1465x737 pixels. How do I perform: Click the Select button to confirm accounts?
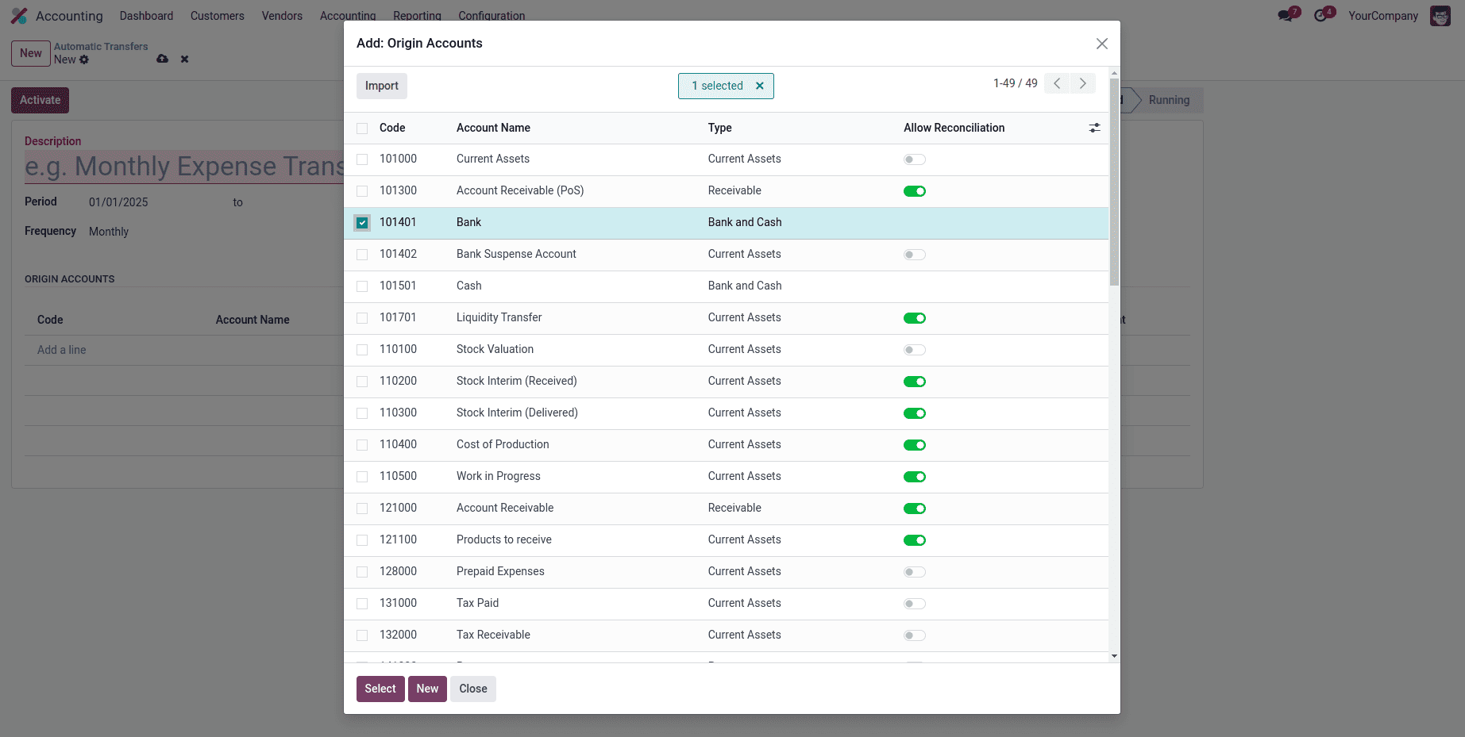point(380,689)
